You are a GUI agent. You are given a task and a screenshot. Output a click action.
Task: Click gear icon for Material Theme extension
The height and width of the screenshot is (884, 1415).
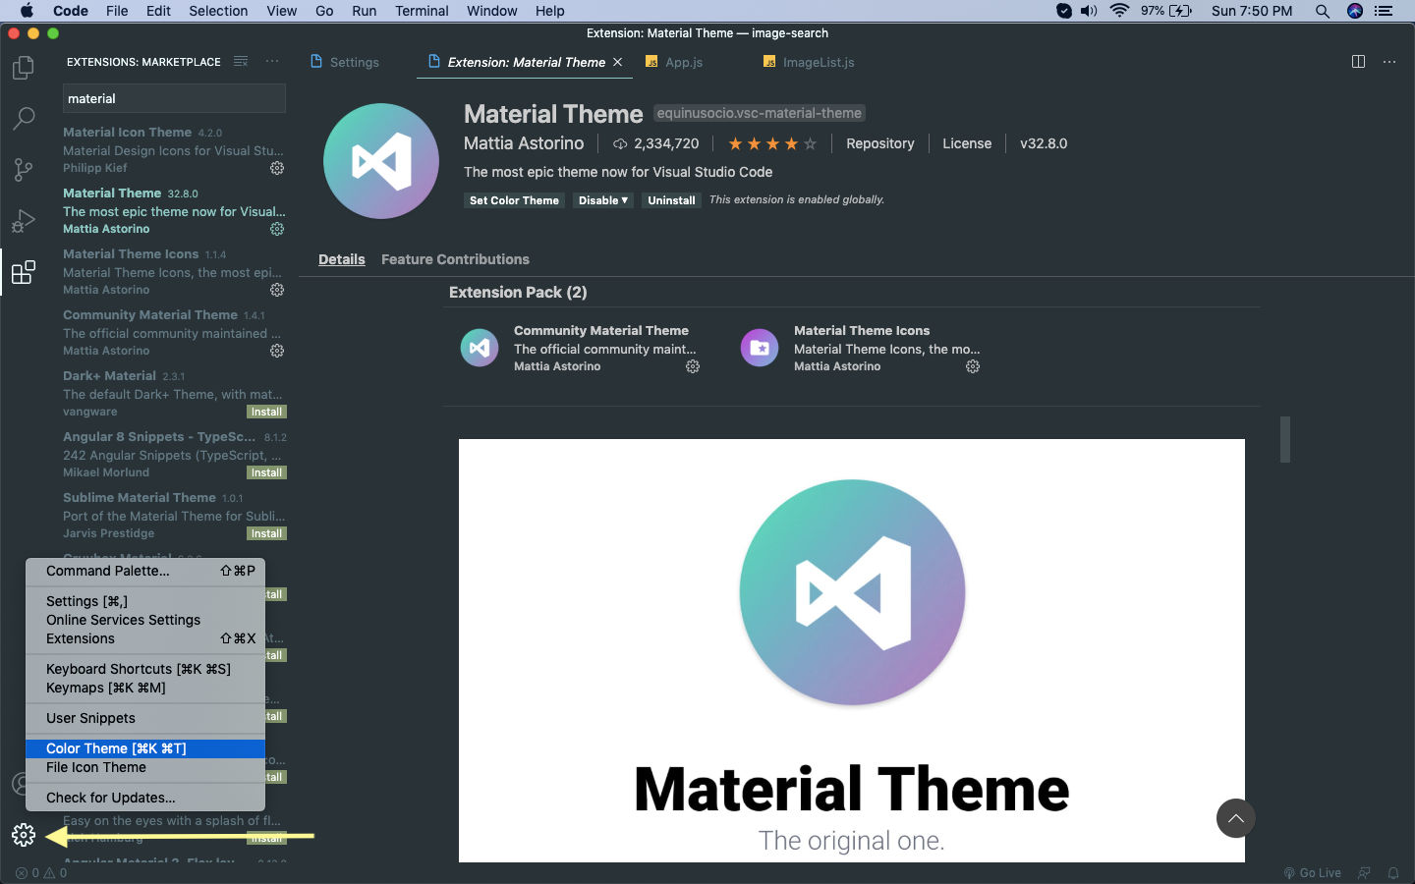click(x=277, y=229)
